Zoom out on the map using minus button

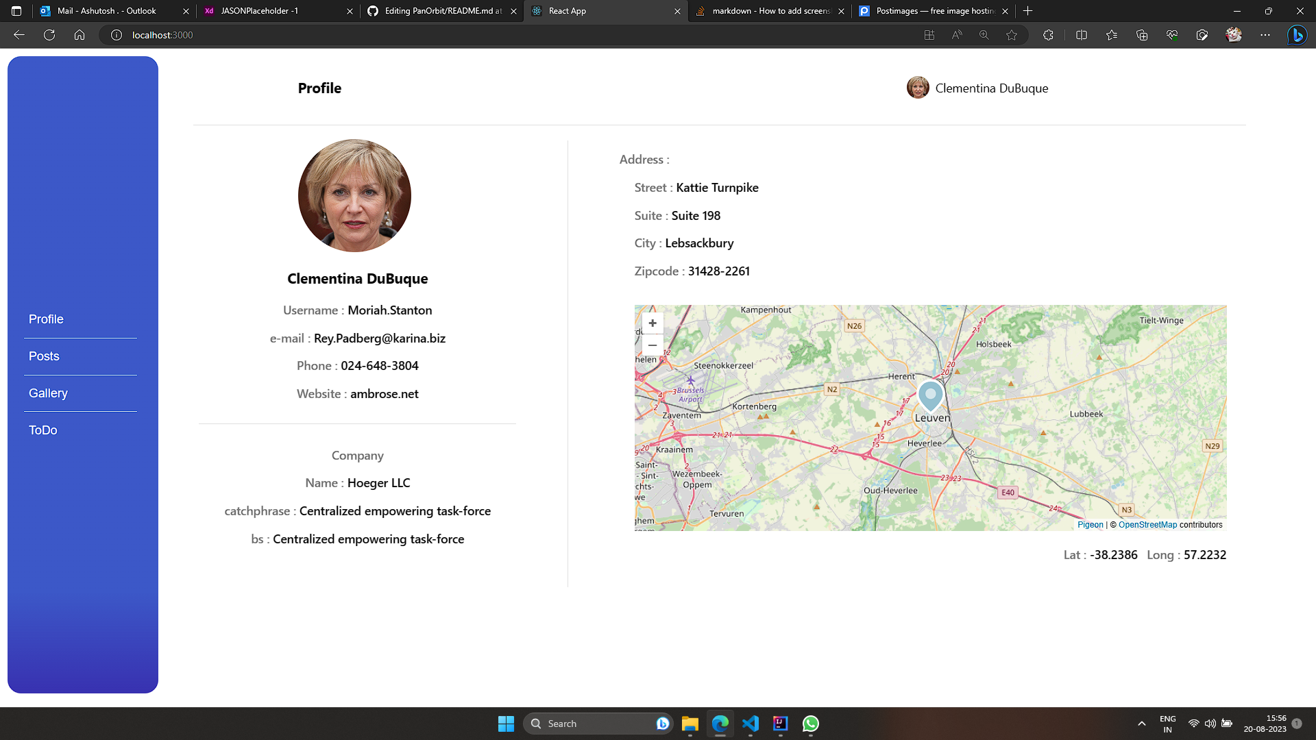(x=652, y=345)
